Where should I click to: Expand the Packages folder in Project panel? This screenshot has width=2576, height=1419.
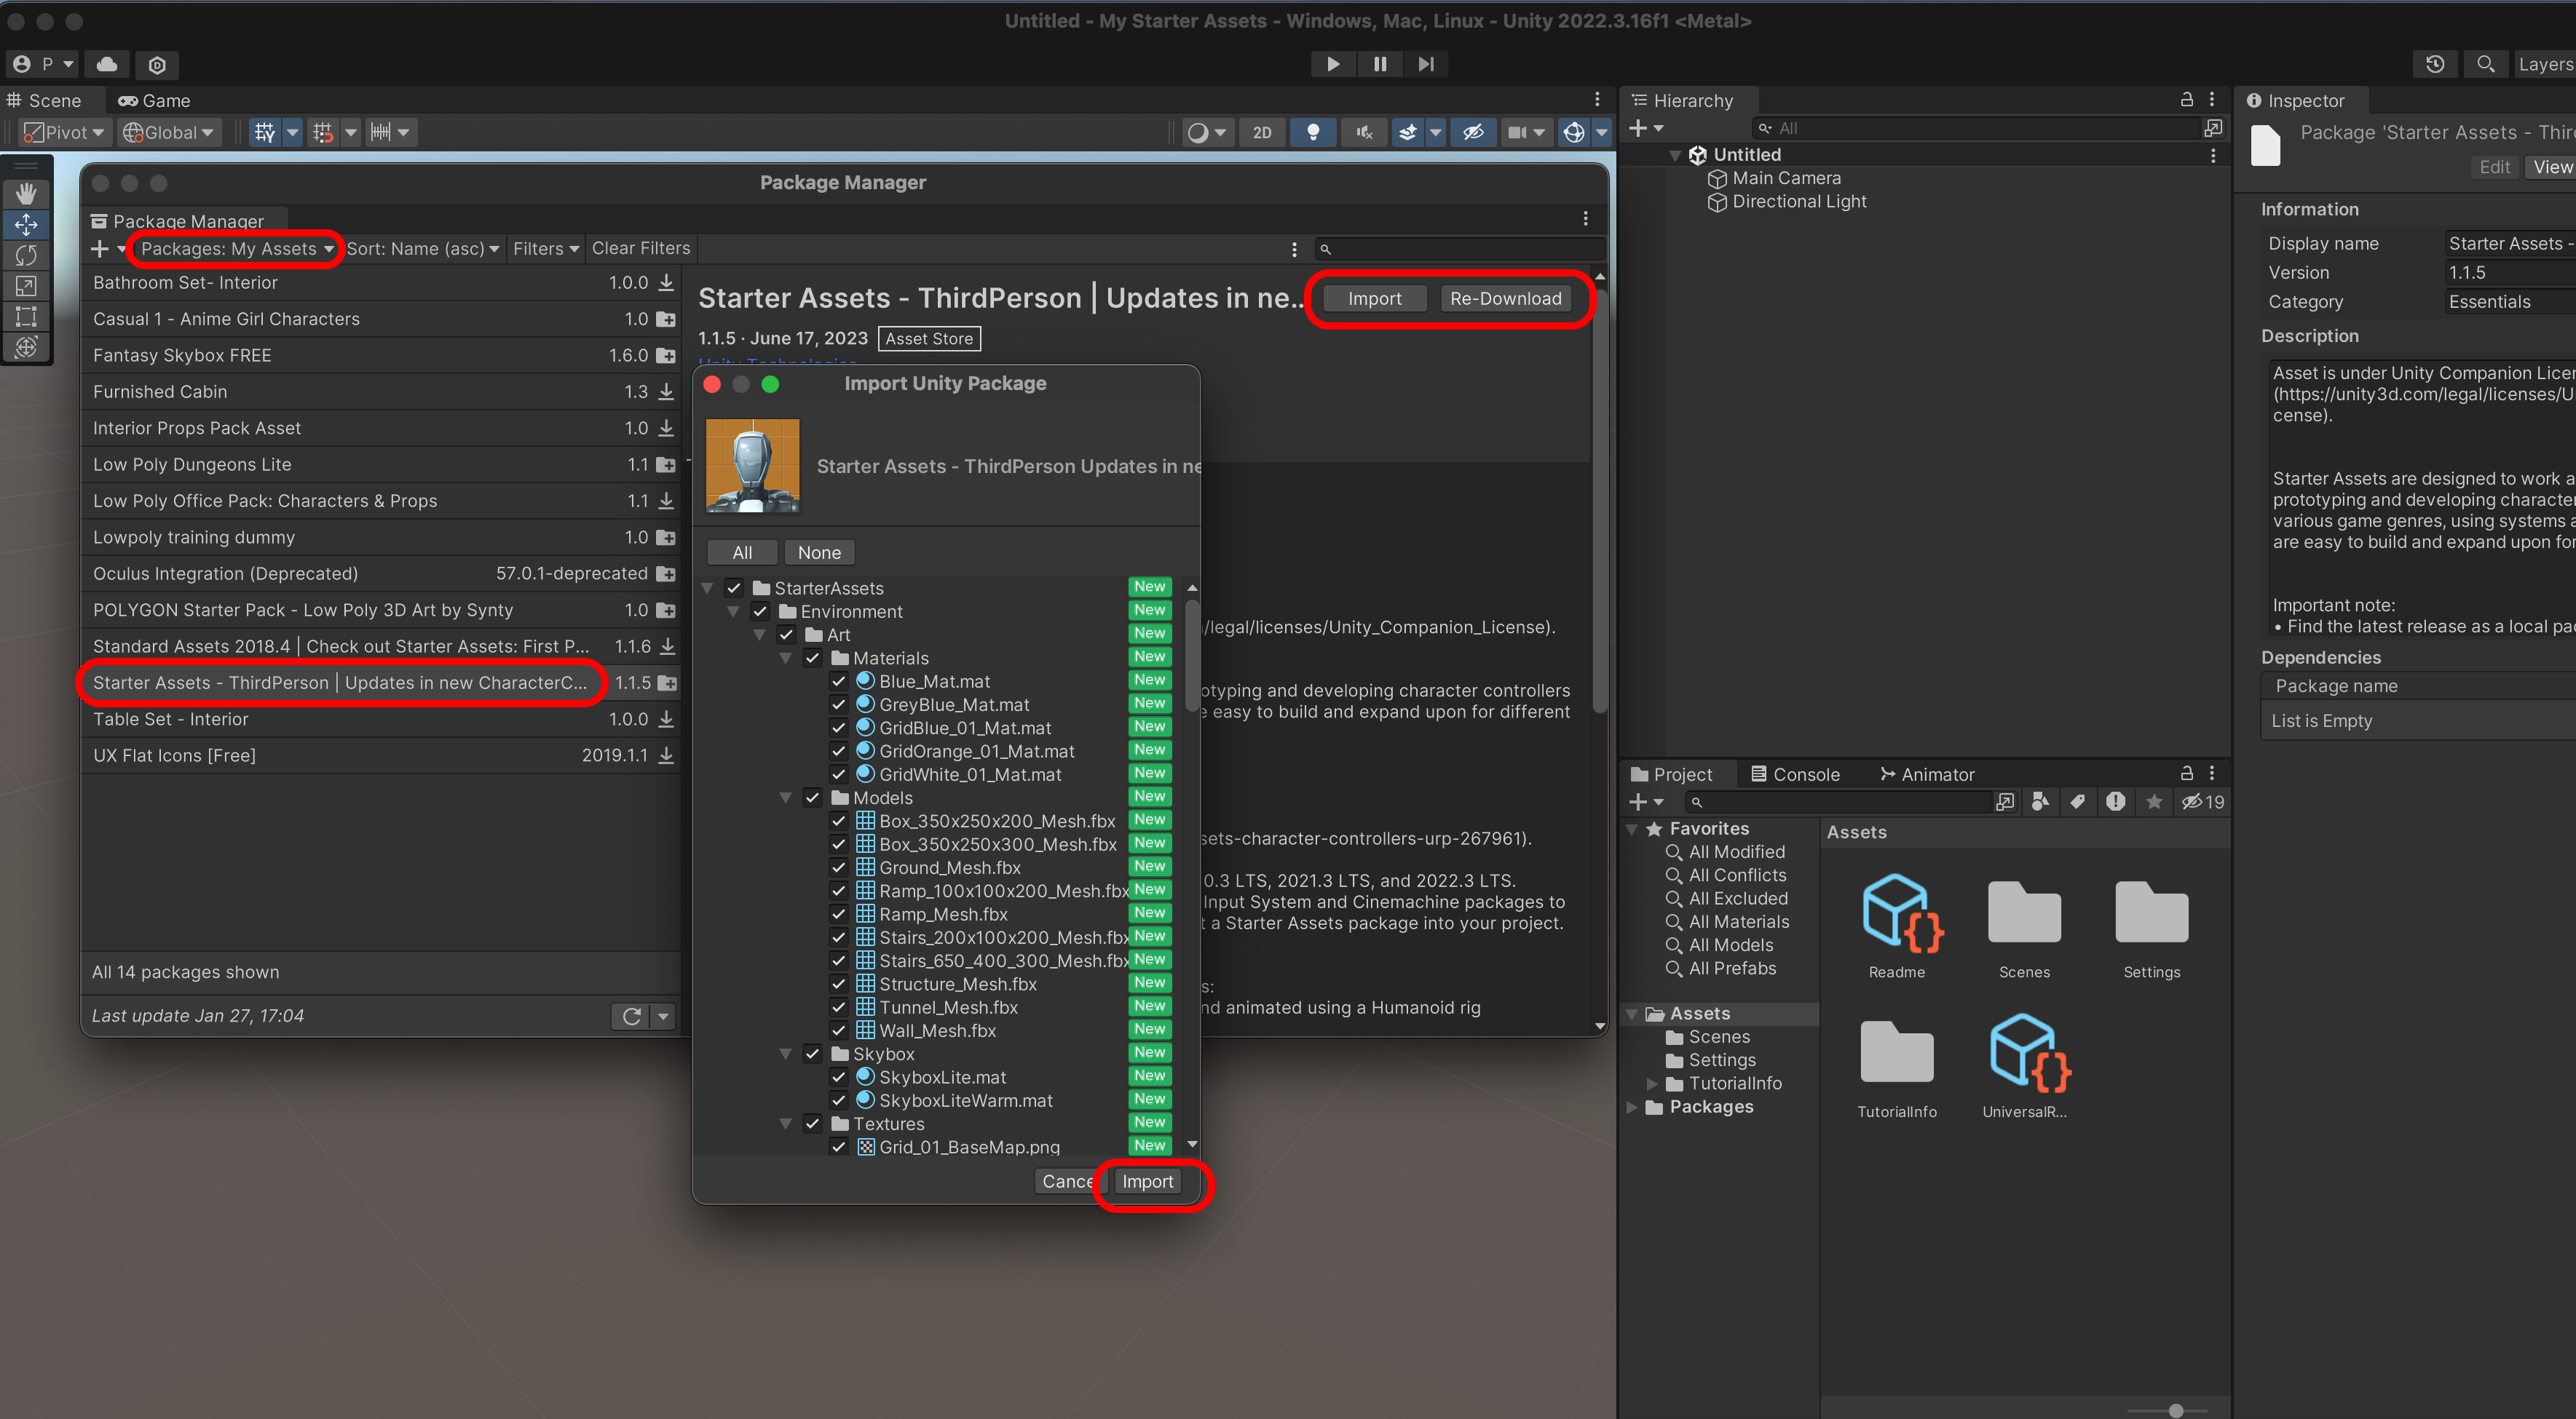(1632, 1108)
